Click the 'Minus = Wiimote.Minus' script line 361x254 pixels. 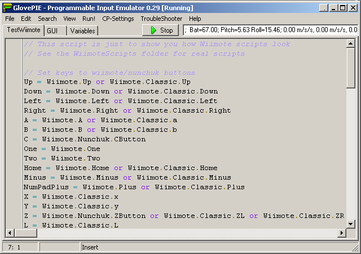(x=127, y=177)
